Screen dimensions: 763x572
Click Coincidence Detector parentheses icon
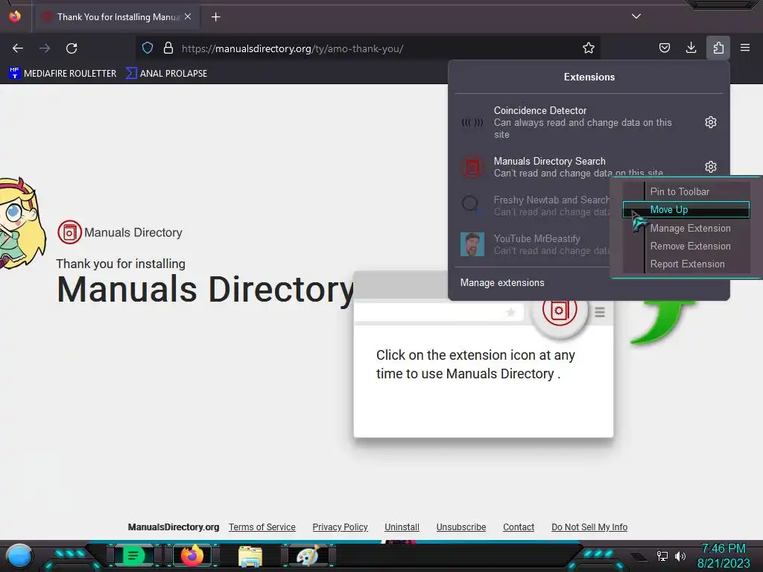[472, 123]
